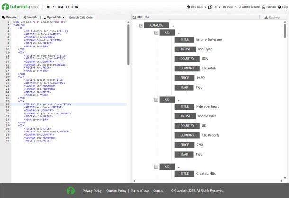
Task: Select TITLE tag for Empire Burlesque
Action: click(x=184, y=40)
